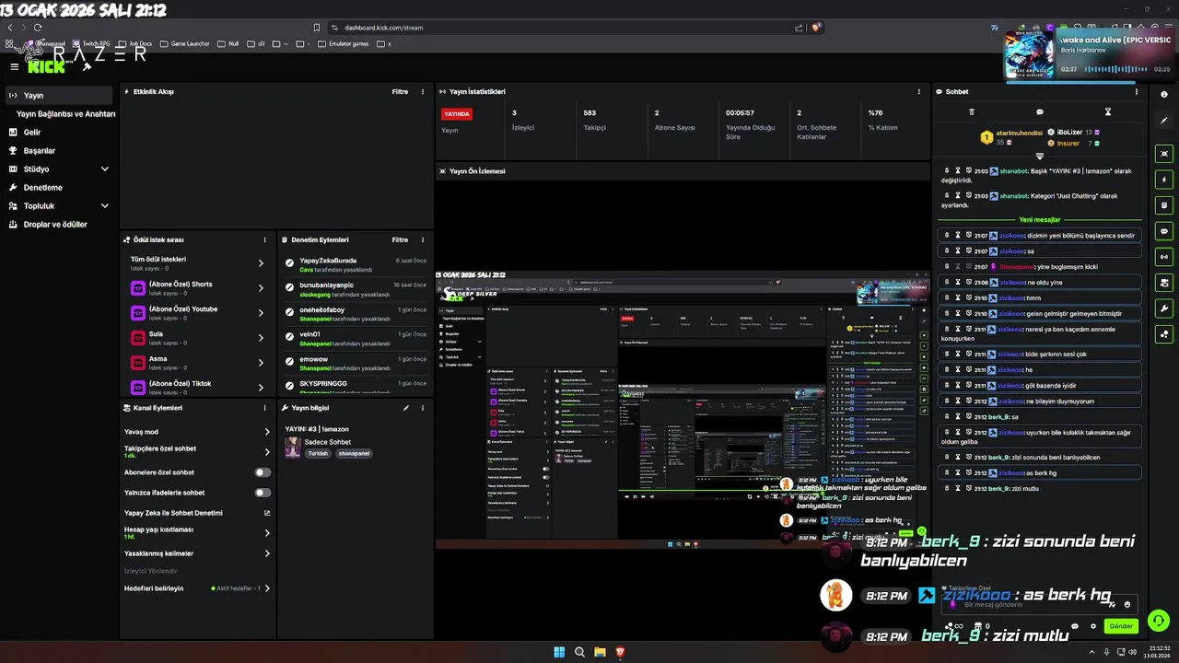Open the Yayın İstatistikleri three-dot menu
The image size is (1179, 663).
(x=918, y=92)
